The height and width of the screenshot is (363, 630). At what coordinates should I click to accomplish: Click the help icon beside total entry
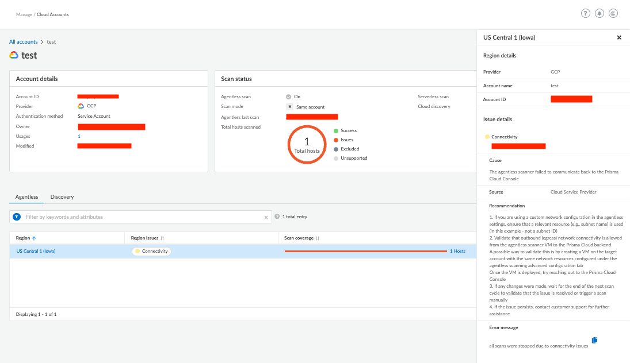pos(277,217)
